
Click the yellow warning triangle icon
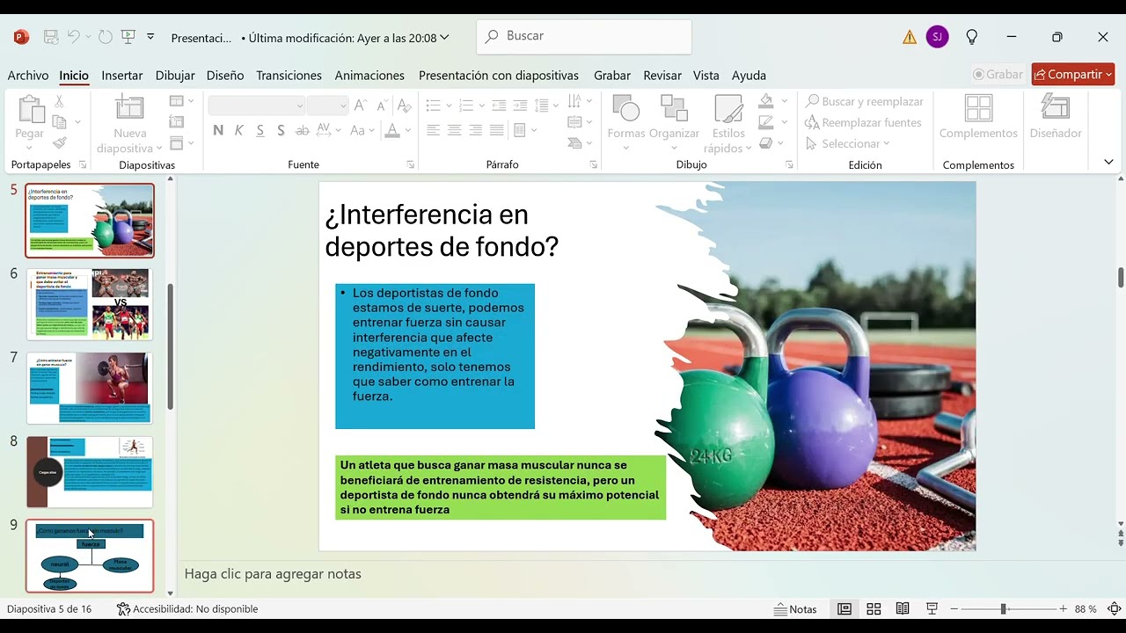point(910,37)
